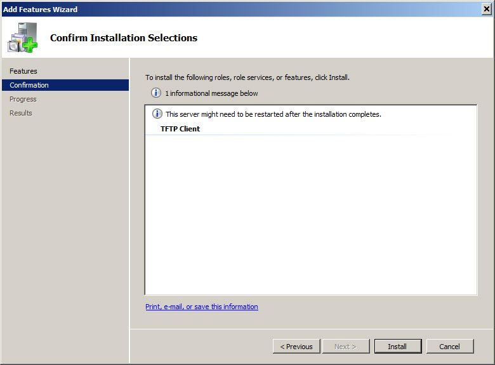
Task: Click the server add-feature wizard icon
Action: [x=23, y=37]
